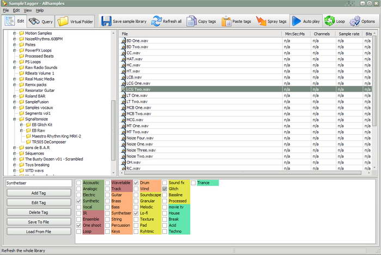The width and height of the screenshot is (381, 255).
Task: Focus the Synthetiser tag name field
Action: point(39,183)
